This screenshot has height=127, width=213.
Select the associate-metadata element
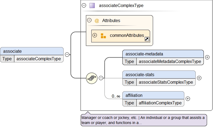[163, 54]
